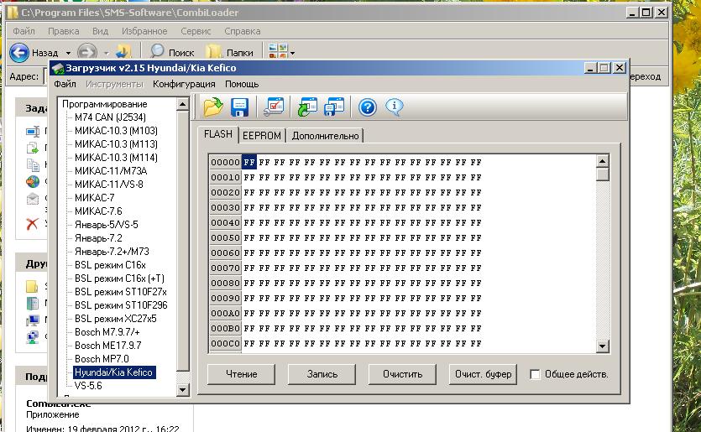The height and width of the screenshot is (432, 701).
Task: Open help via the blue question mark icon
Action: pyautogui.click(x=368, y=107)
